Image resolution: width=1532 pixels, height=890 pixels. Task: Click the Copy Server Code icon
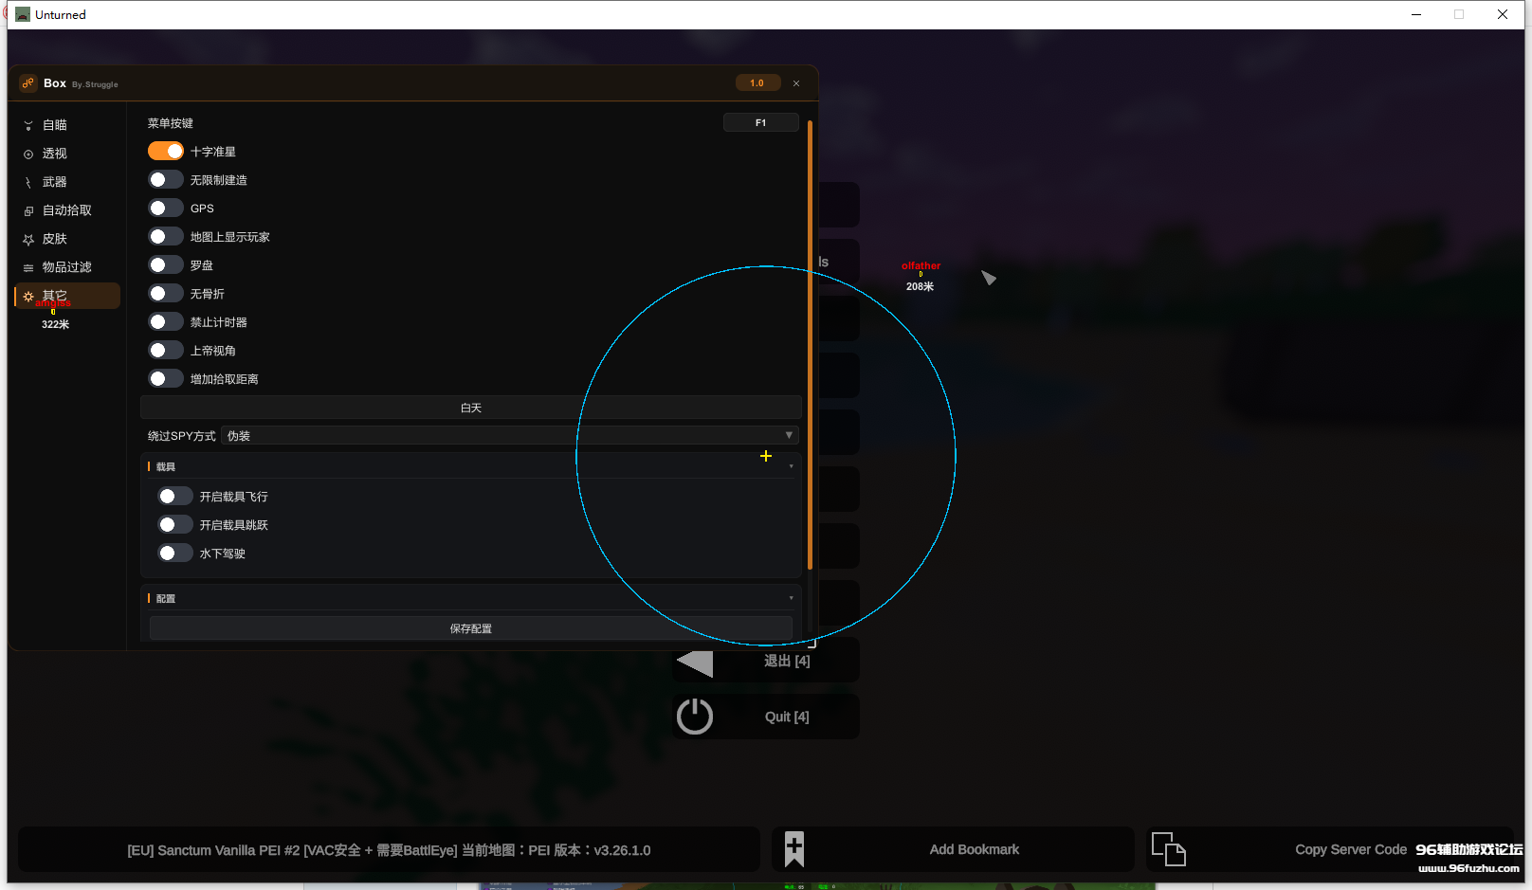click(1168, 849)
